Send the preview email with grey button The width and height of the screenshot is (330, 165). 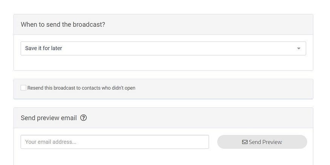[262, 142]
